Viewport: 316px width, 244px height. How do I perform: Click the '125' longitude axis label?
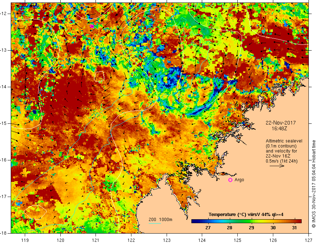238,240
